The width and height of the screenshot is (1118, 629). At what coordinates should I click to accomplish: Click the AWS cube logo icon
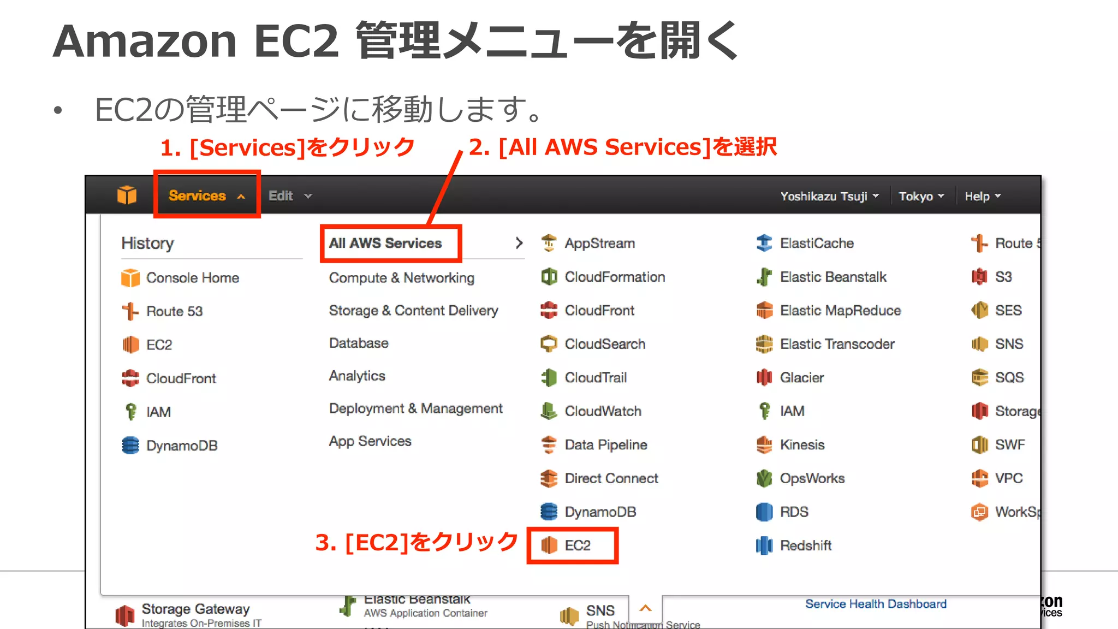click(x=127, y=195)
